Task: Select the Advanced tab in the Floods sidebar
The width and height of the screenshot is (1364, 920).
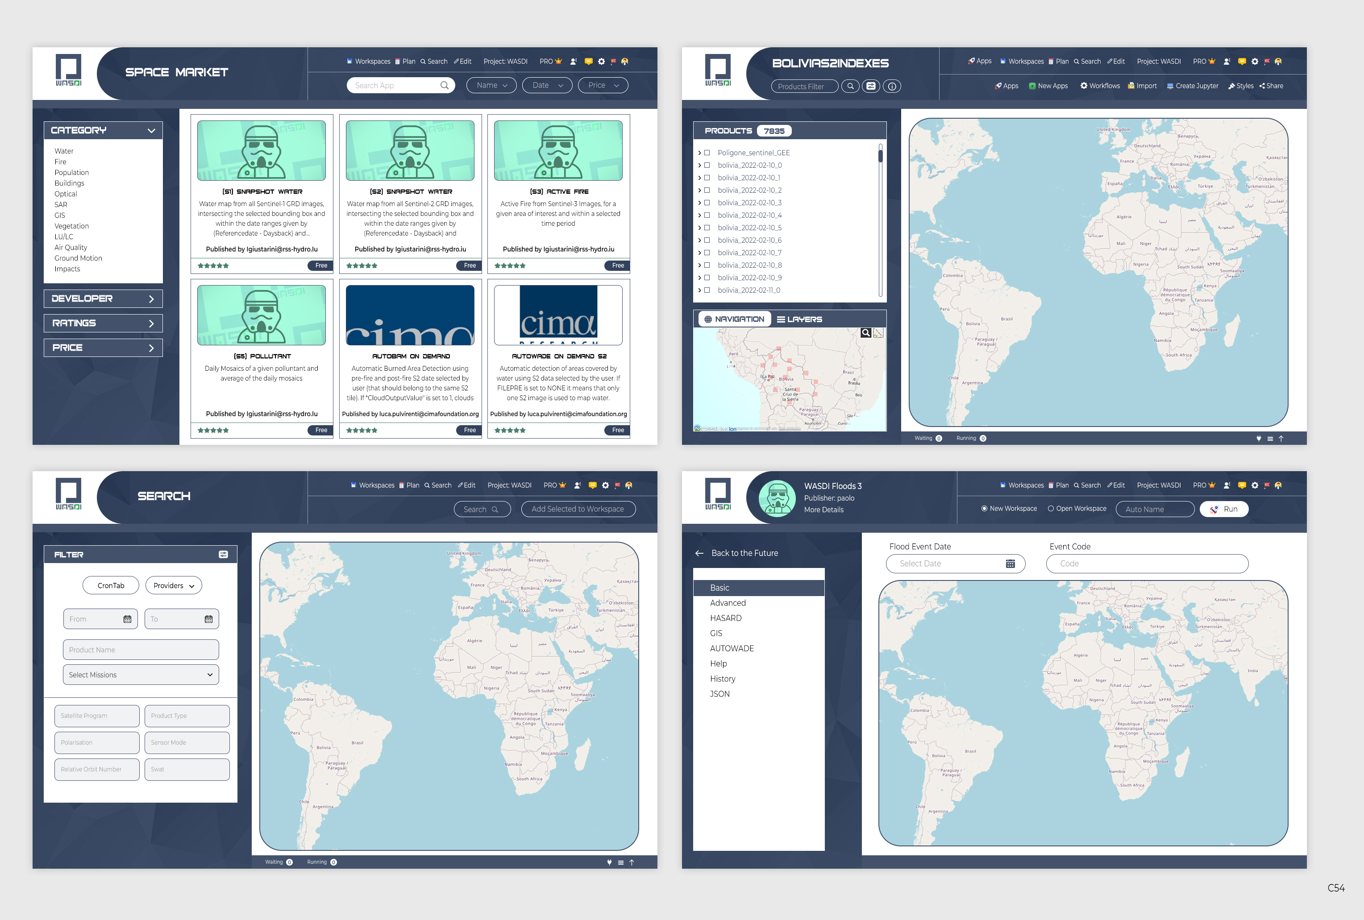Action: [x=728, y=603]
